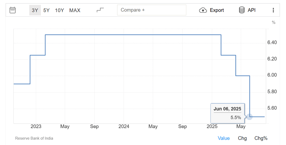Image resolution: width=286 pixels, height=145 pixels.
Task: Select the Value tab
Action: [224, 138]
